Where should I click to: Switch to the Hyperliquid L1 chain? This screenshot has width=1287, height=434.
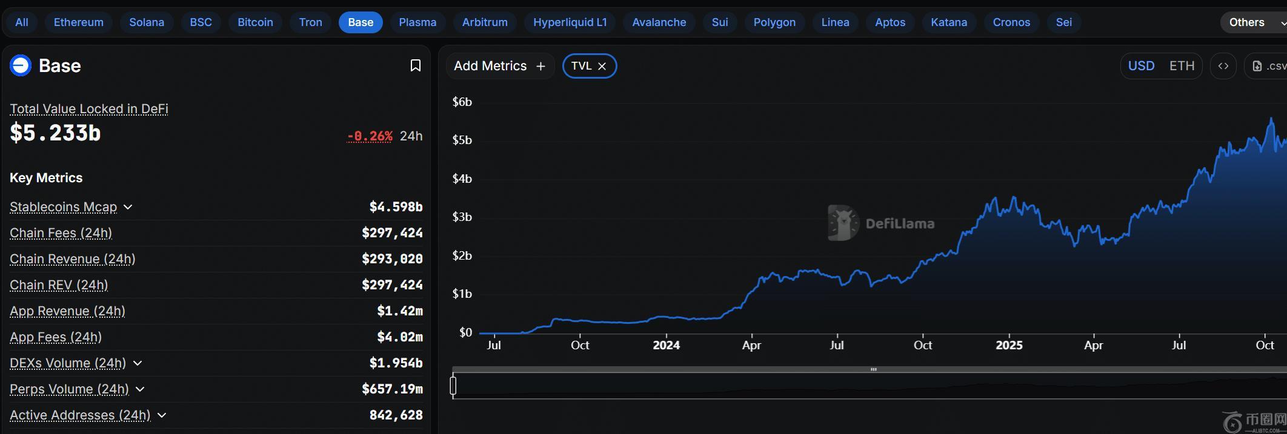coord(570,22)
